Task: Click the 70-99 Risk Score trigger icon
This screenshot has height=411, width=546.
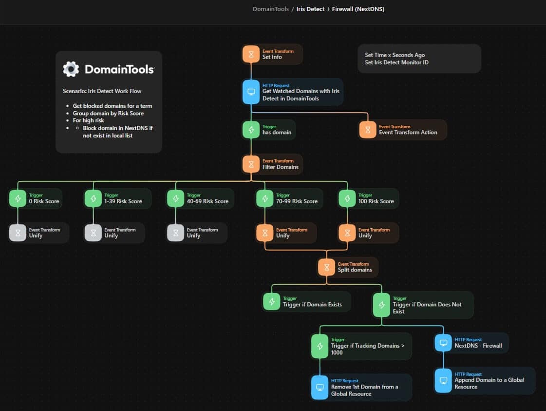Action: tap(265, 198)
